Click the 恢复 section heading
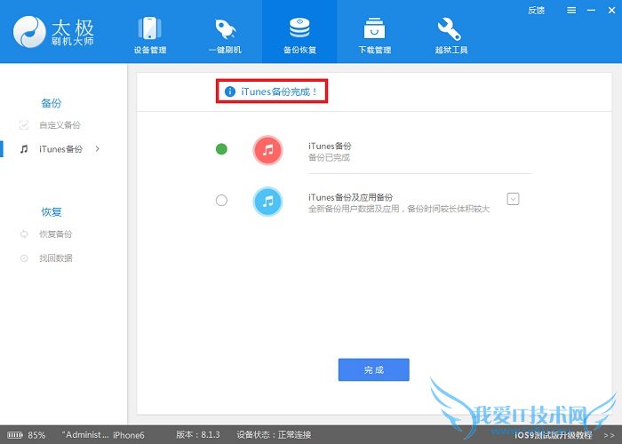Viewport: 622px width, 444px height. pos(52,212)
